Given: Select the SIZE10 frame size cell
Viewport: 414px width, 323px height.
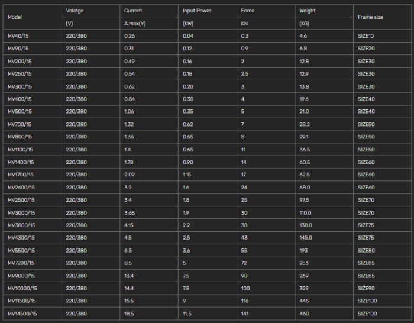Looking at the screenshot, I should (366, 36).
